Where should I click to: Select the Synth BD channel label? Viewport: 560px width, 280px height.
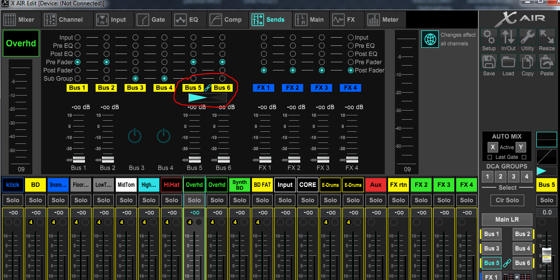pos(239,185)
